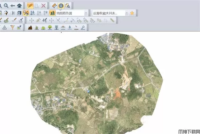Click the search magnifier document icon
Image resolution: width=200 pixels, height=134 pixels.
point(68,6)
